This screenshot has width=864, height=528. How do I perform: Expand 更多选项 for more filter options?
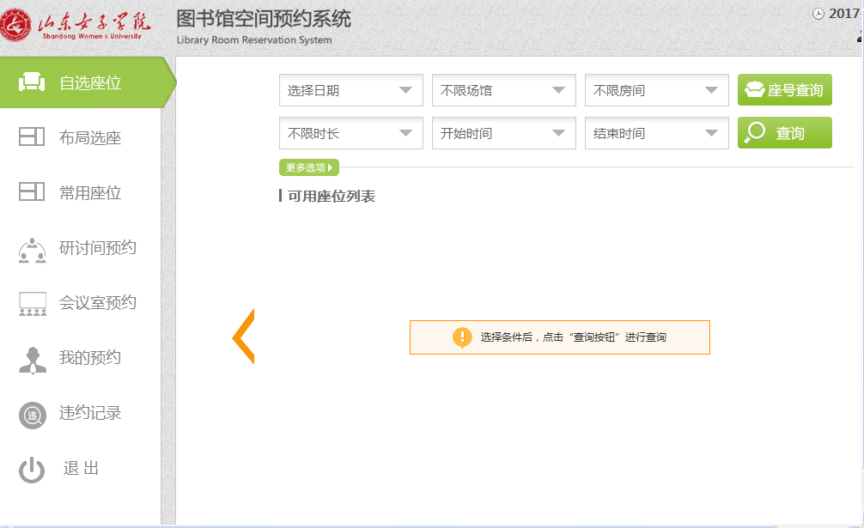(309, 167)
